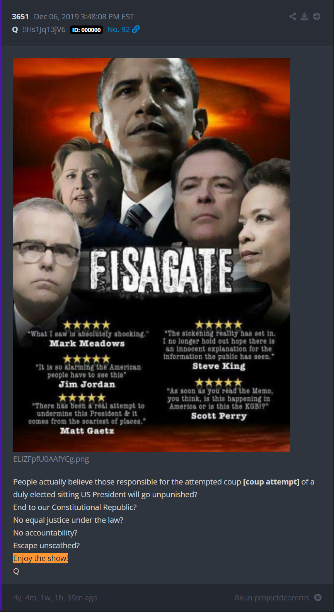334x612 pixels.
Task: Click the download icon in post header
Action: pos(305,16)
